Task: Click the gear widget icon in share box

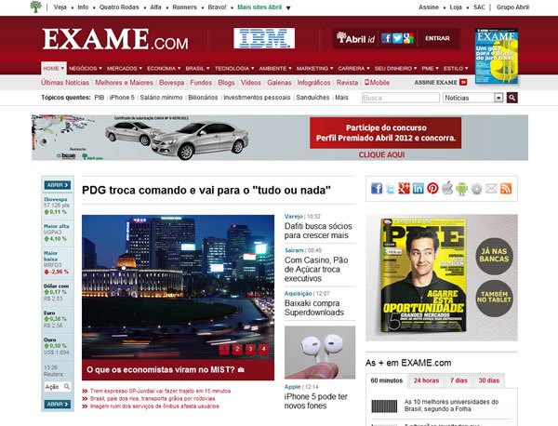Action: tap(476, 189)
